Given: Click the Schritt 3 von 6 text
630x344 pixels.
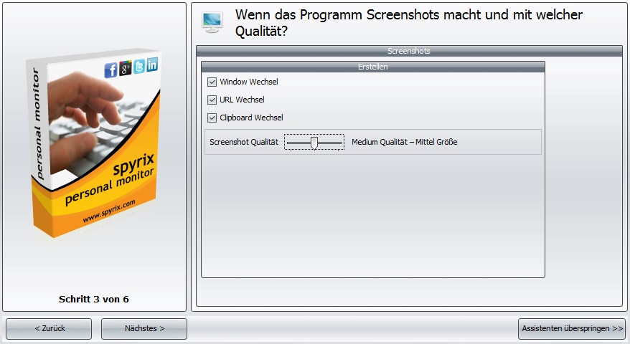Looking at the screenshot, I should pyautogui.click(x=94, y=300).
